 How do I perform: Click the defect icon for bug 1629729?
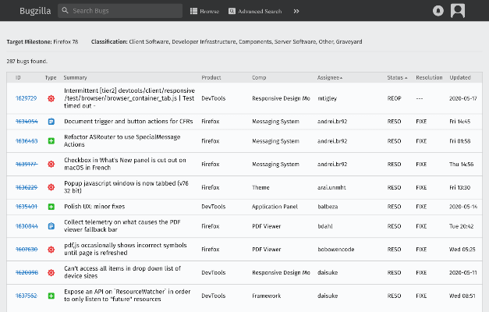coord(51,98)
